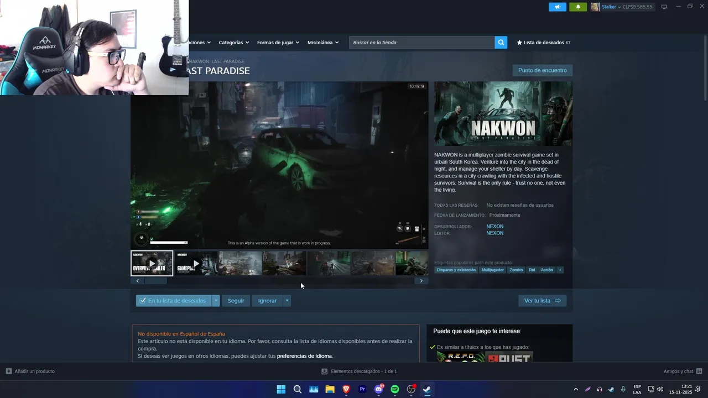Click the Stalker profile avatar
The width and height of the screenshot is (708, 398).
[595, 7]
